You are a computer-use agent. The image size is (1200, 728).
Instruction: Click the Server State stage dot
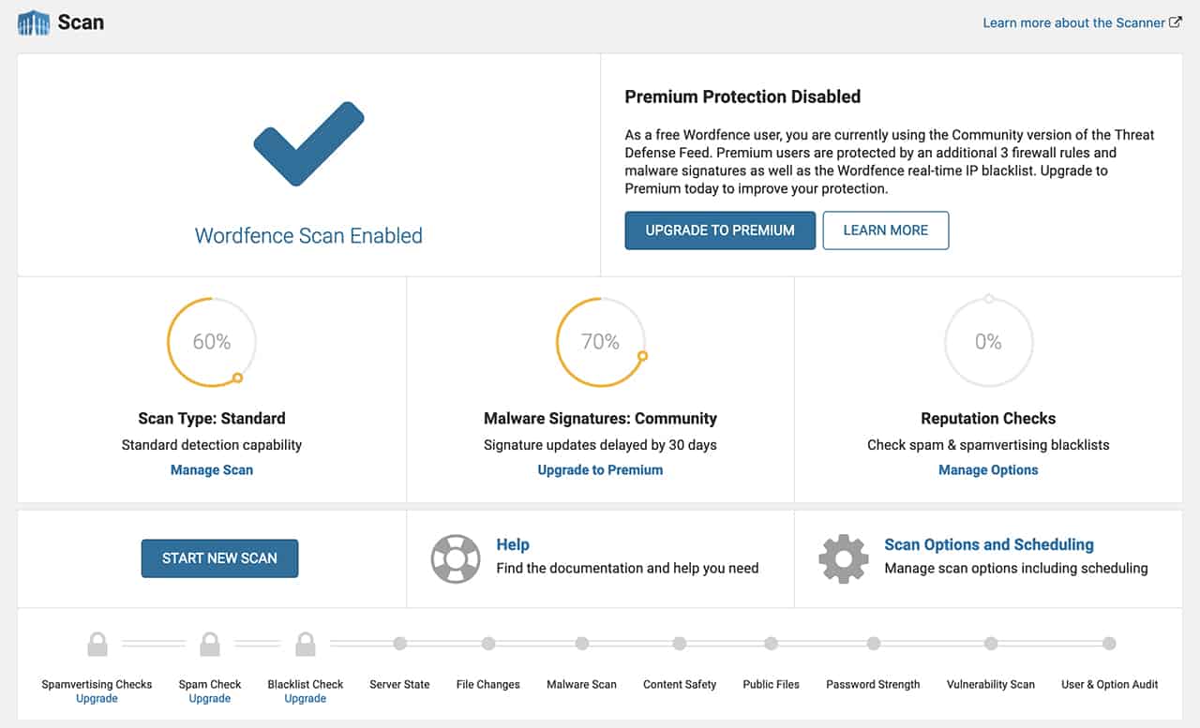coord(400,644)
